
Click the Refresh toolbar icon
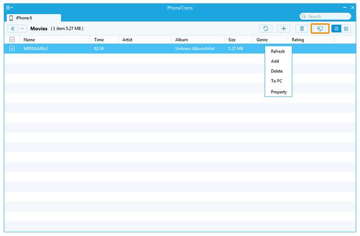[x=265, y=29]
